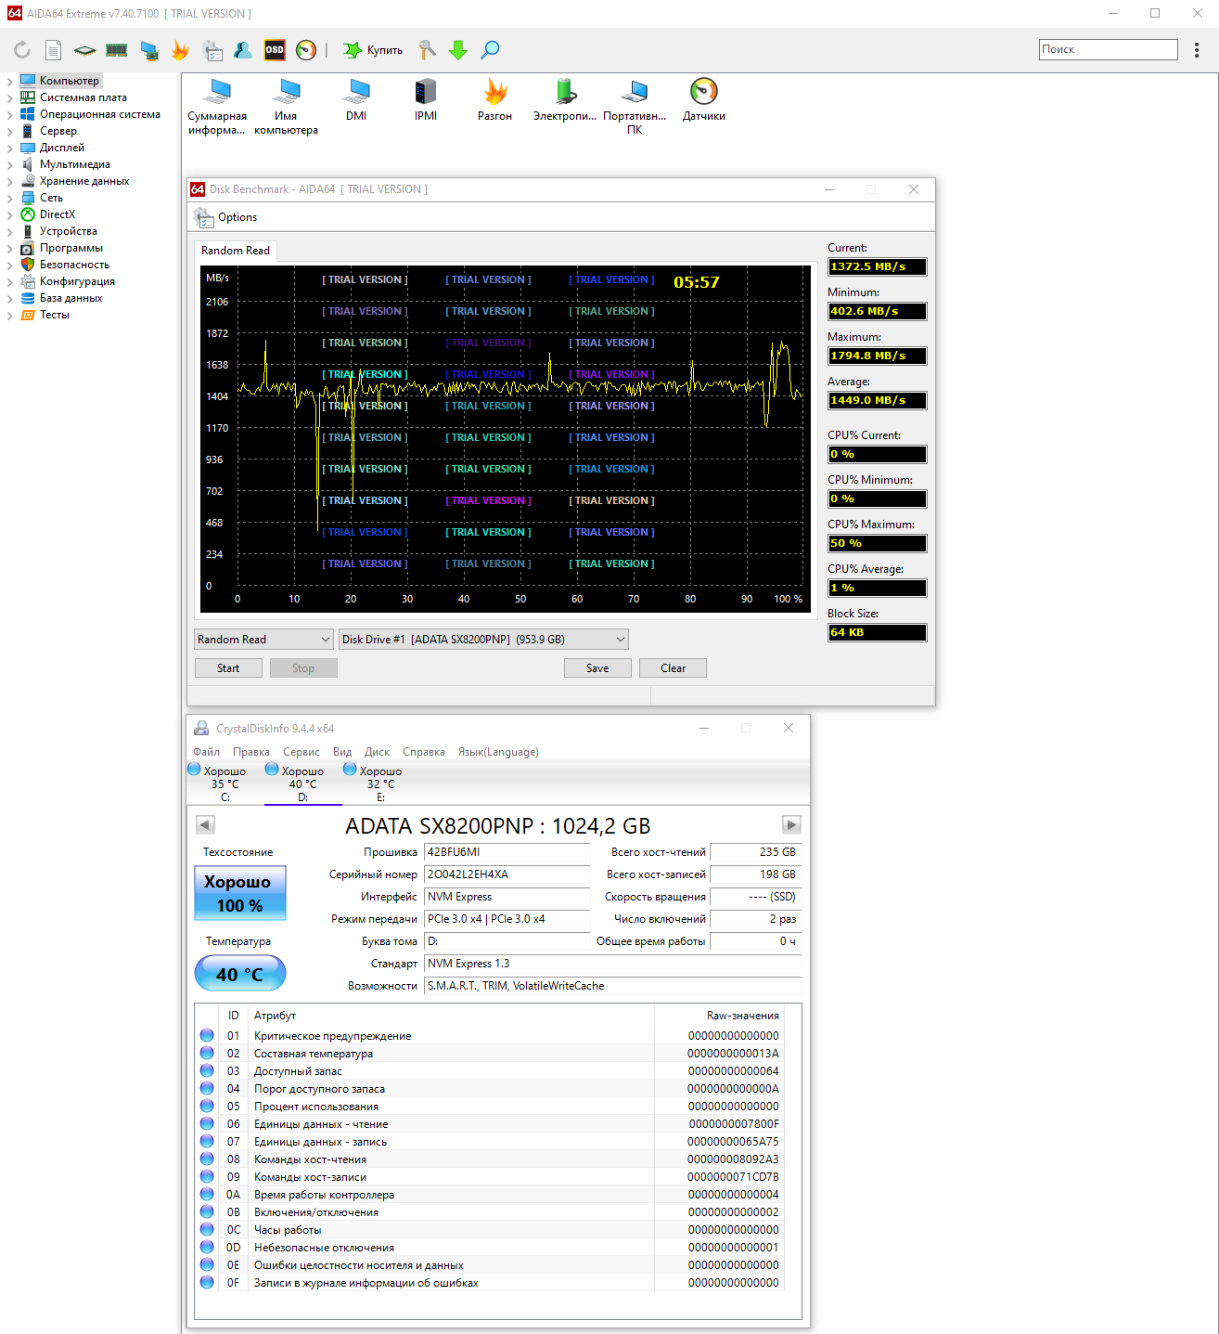Open the Disk Drive #1 ADATA dropdown
The width and height of the screenshot is (1219, 1334).
(483, 640)
